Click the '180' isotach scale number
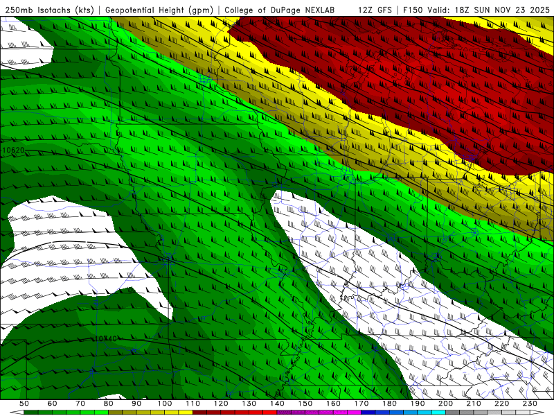The image size is (554, 416). click(x=389, y=404)
